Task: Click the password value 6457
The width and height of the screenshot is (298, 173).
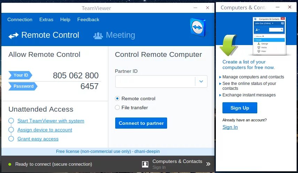Action: coord(89,86)
